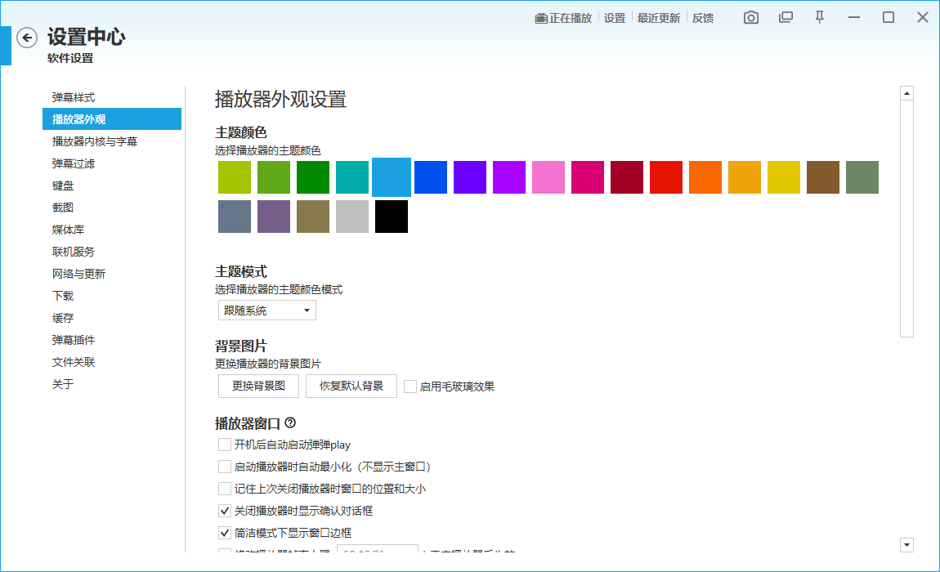940x572 pixels.
Task: Open 弹幕过滤 settings
Action: (112, 163)
